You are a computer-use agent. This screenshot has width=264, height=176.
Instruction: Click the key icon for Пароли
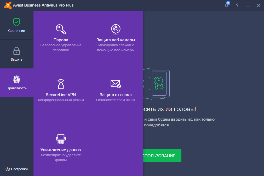click(x=61, y=29)
